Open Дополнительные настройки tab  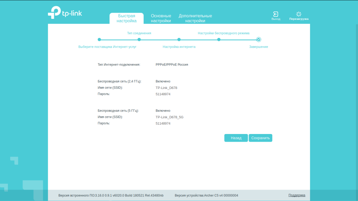195,18
